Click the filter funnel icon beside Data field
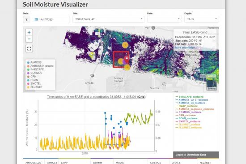The image size is (246, 164). point(27,20)
